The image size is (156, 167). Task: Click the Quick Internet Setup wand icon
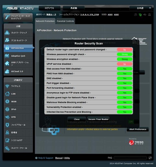[7, 17]
